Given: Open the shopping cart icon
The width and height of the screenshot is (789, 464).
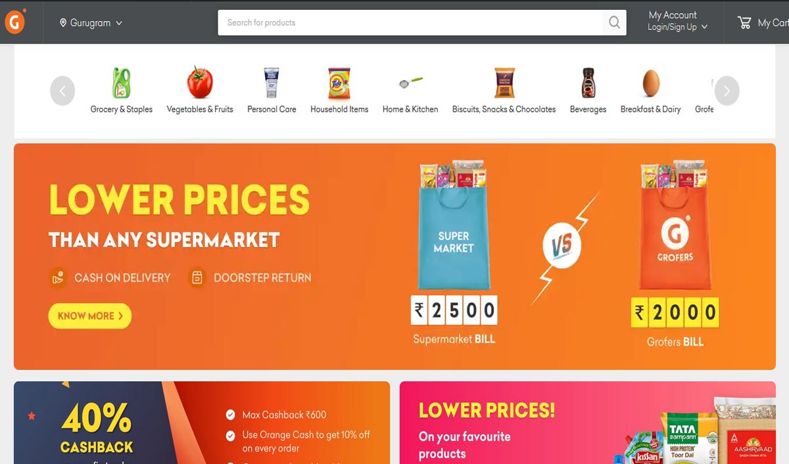Looking at the screenshot, I should (x=744, y=22).
